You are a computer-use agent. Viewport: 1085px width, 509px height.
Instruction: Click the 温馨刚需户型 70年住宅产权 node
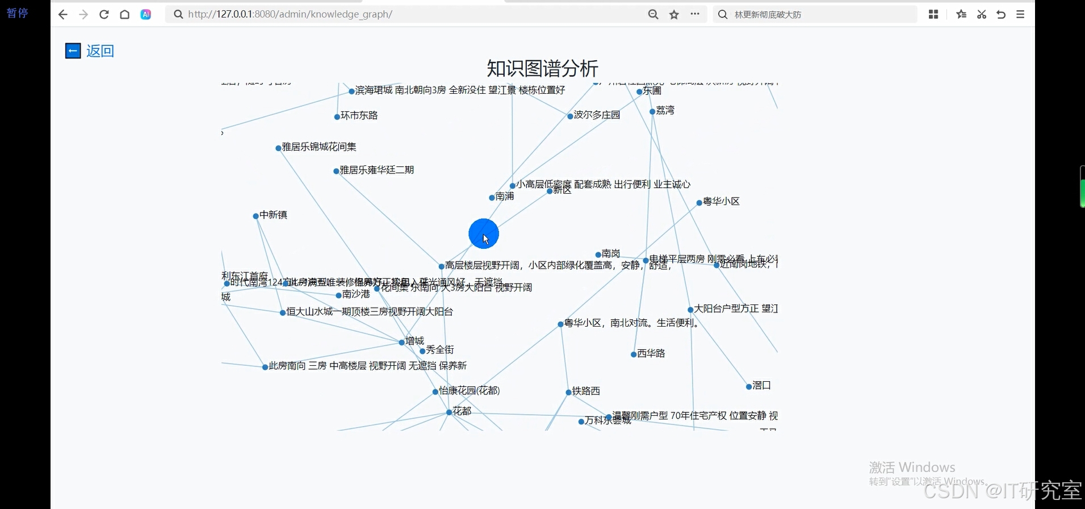click(609, 418)
